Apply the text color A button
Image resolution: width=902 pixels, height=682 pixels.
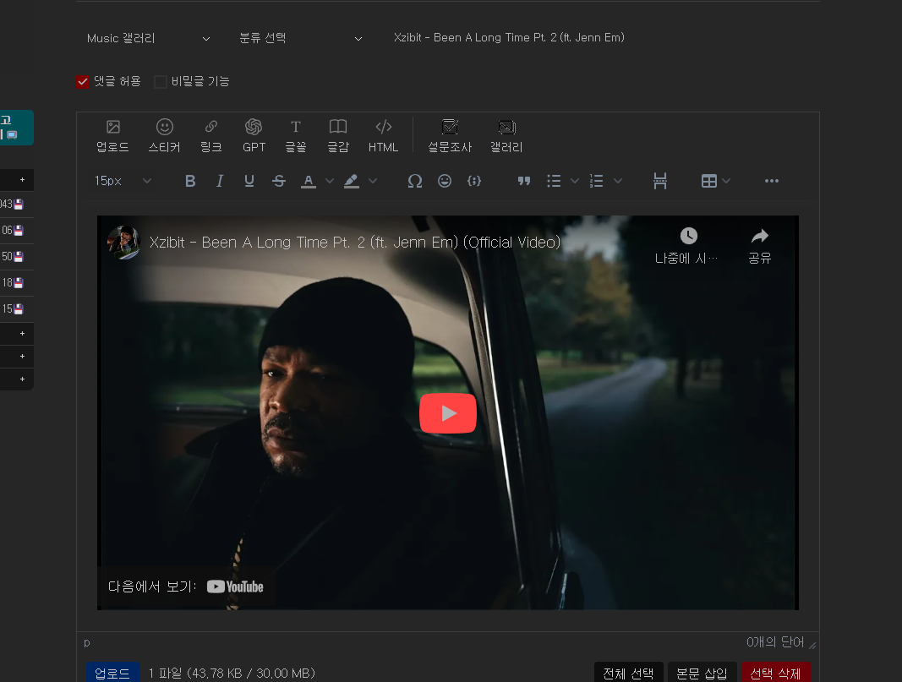(309, 181)
